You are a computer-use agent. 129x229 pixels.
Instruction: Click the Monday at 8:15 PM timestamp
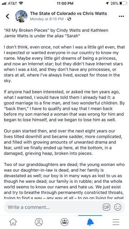pos(47,19)
